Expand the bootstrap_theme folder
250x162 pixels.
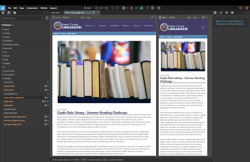[x=11, y=44]
